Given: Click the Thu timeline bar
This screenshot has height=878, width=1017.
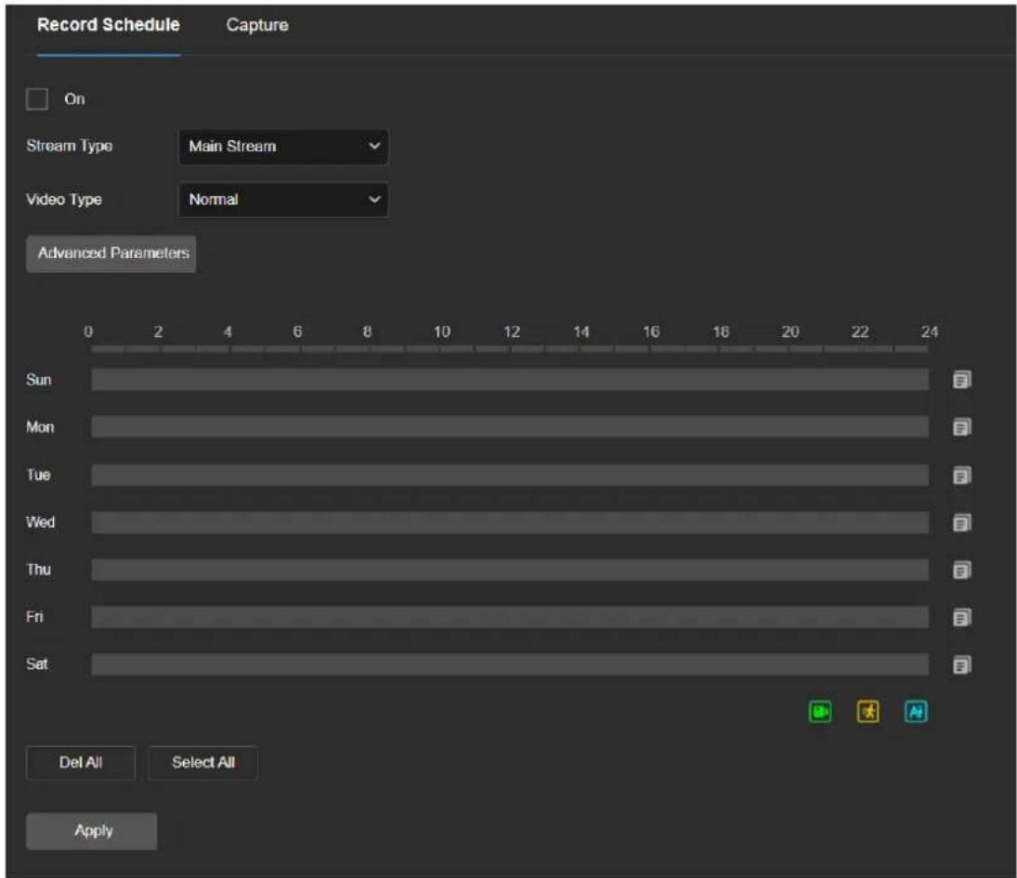Looking at the screenshot, I should click(x=510, y=570).
